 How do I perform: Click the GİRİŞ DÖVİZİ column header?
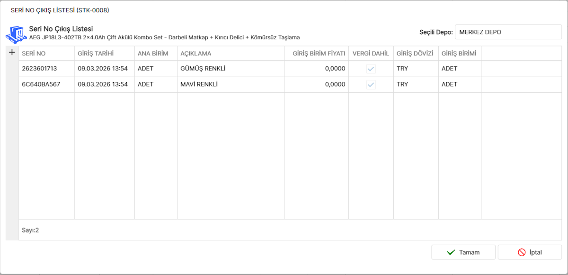pyautogui.click(x=415, y=53)
